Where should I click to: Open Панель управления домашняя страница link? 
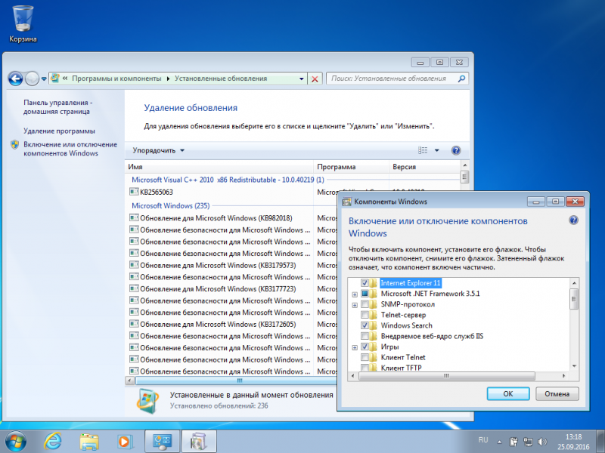pyautogui.click(x=58, y=107)
